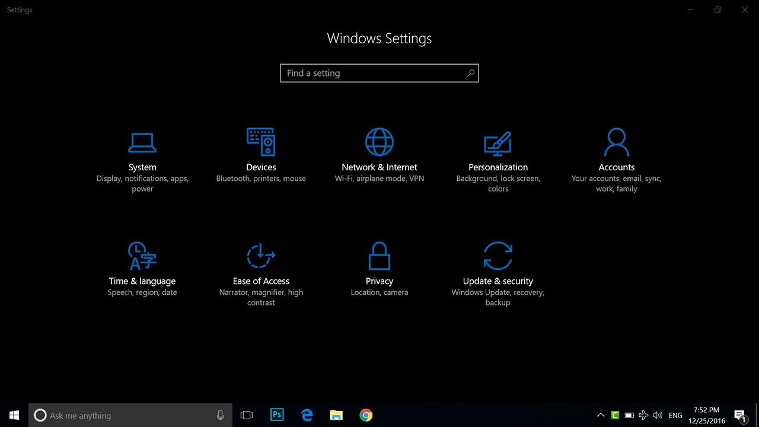Open Time & language settings
This screenshot has width=759, height=427.
pos(142,269)
